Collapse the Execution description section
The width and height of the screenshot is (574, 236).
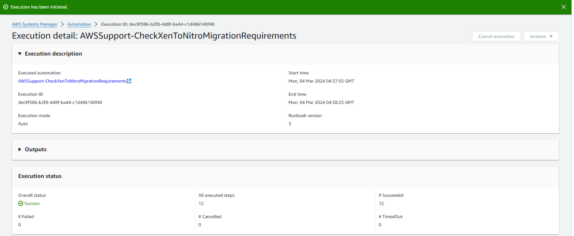pos(20,54)
